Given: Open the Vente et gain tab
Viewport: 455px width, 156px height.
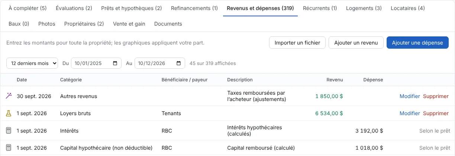Looking at the screenshot, I should coord(129,24).
